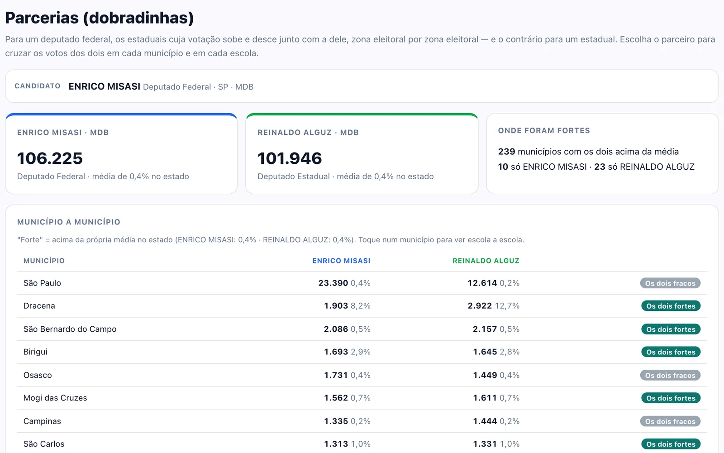Click '239 municípios com os dois acima da média'
Image resolution: width=724 pixels, height=453 pixels.
[588, 152]
